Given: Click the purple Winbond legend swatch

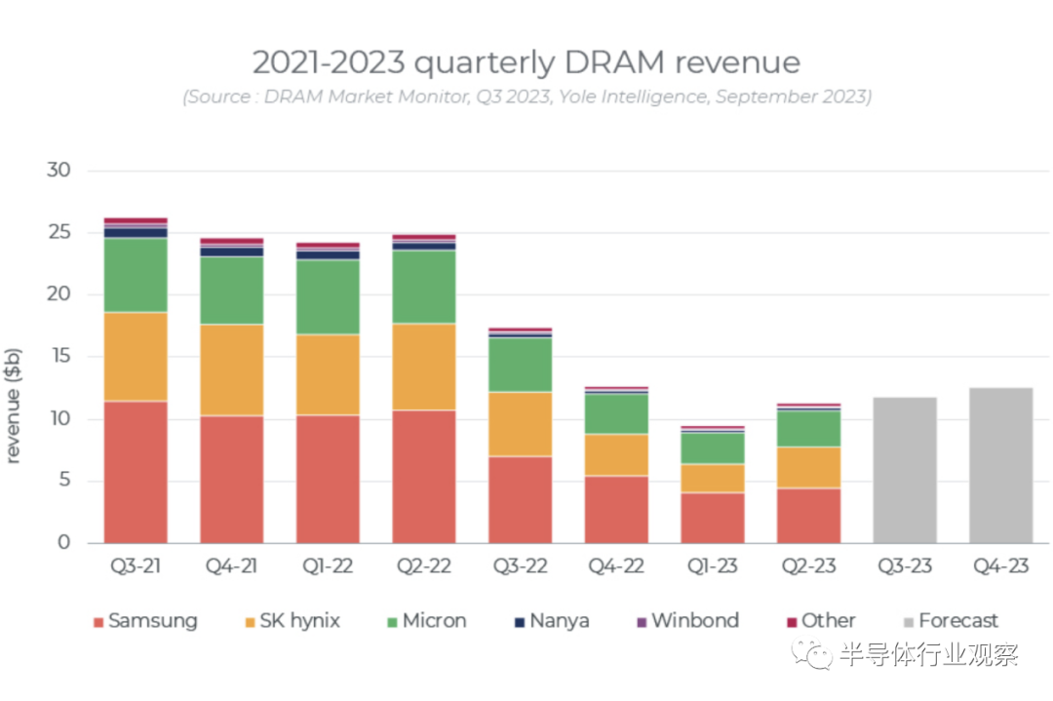Looking at the screenshot, I should coord(641,622).
